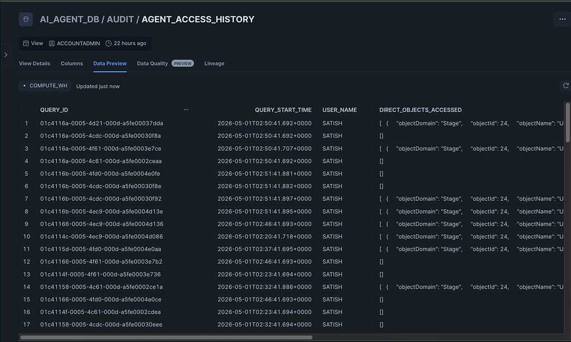Click the View type icon
This screenshot has height=342, width=571.
(x=26, y=43)
